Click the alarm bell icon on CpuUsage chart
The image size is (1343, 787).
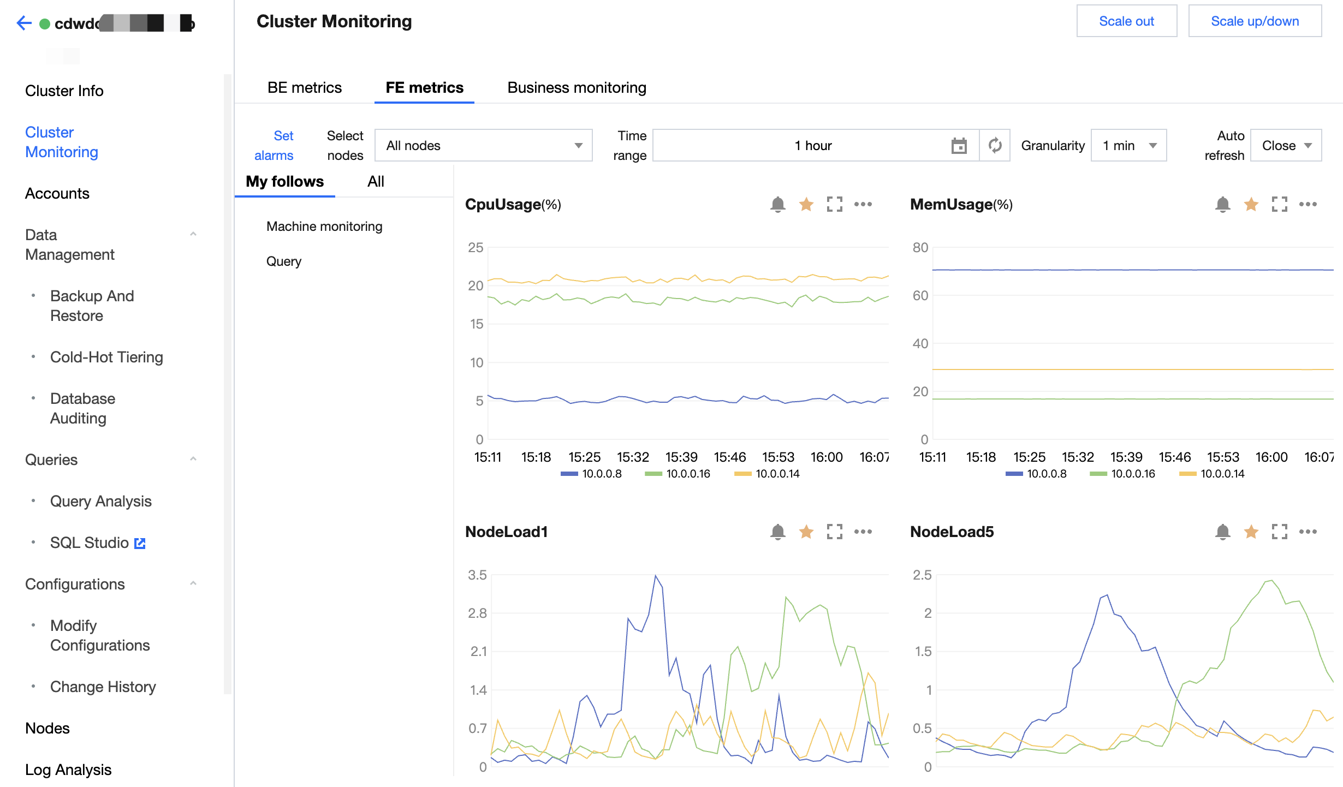777,205
